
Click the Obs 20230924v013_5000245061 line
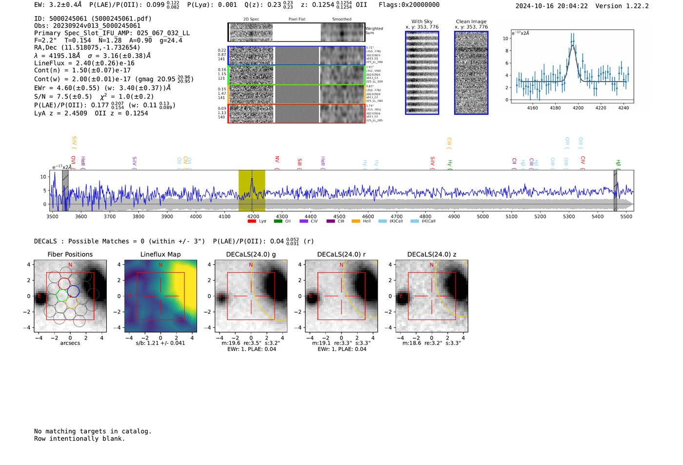click(87, 26)
